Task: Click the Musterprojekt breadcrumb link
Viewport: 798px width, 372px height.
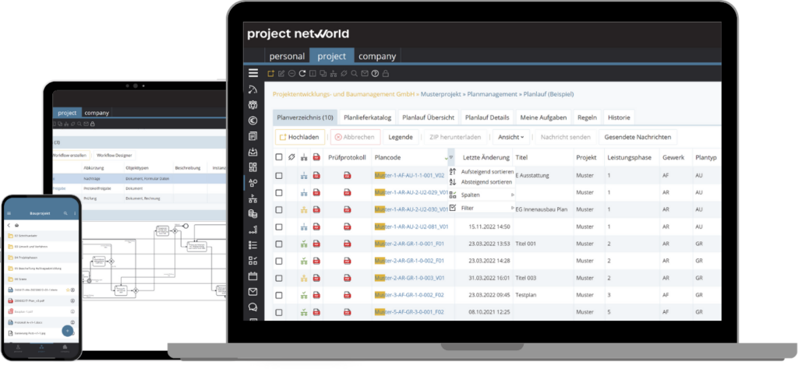Action: tap(442, 94)
